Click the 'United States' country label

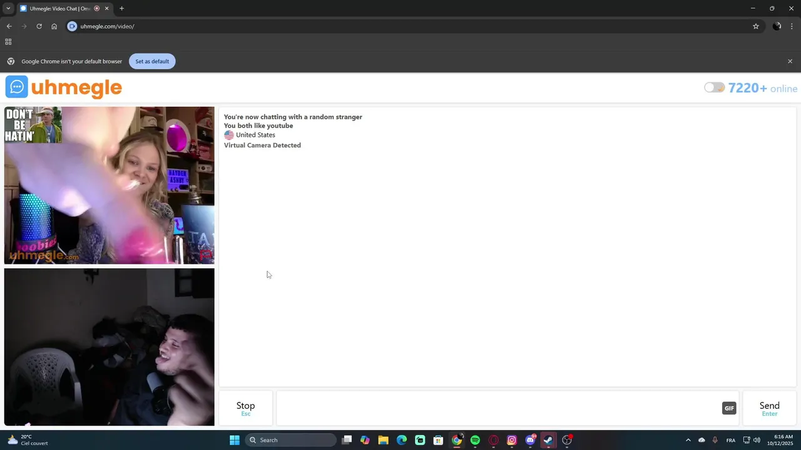(x=255, y=135)
